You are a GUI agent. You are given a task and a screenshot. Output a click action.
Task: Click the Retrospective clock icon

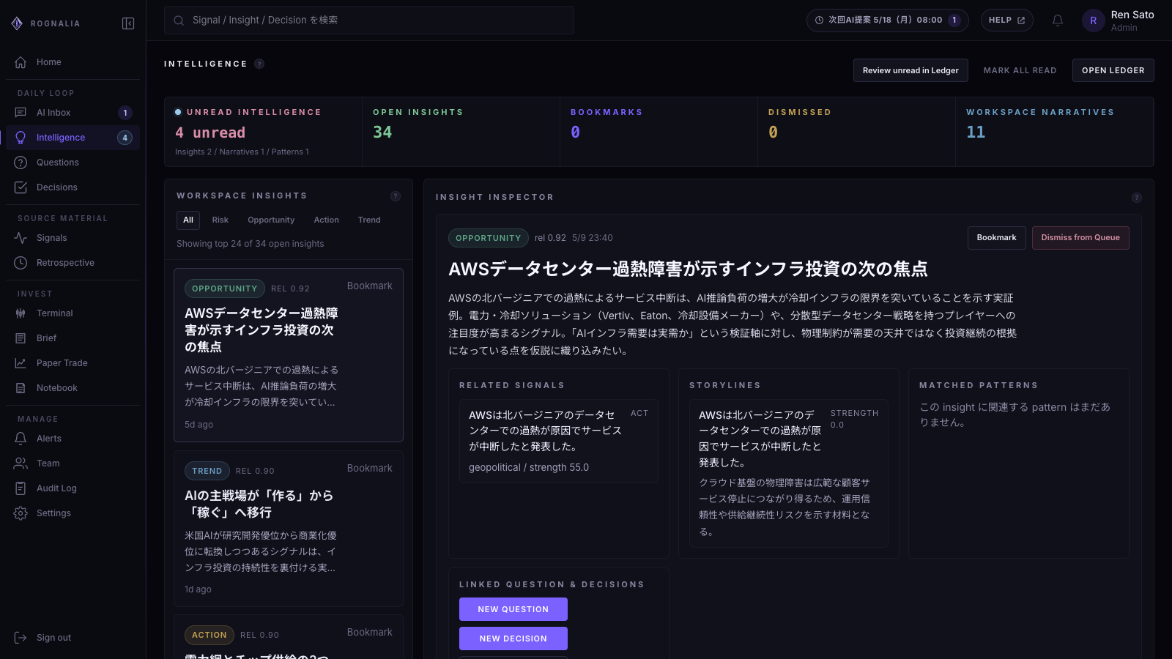(21, 263)
